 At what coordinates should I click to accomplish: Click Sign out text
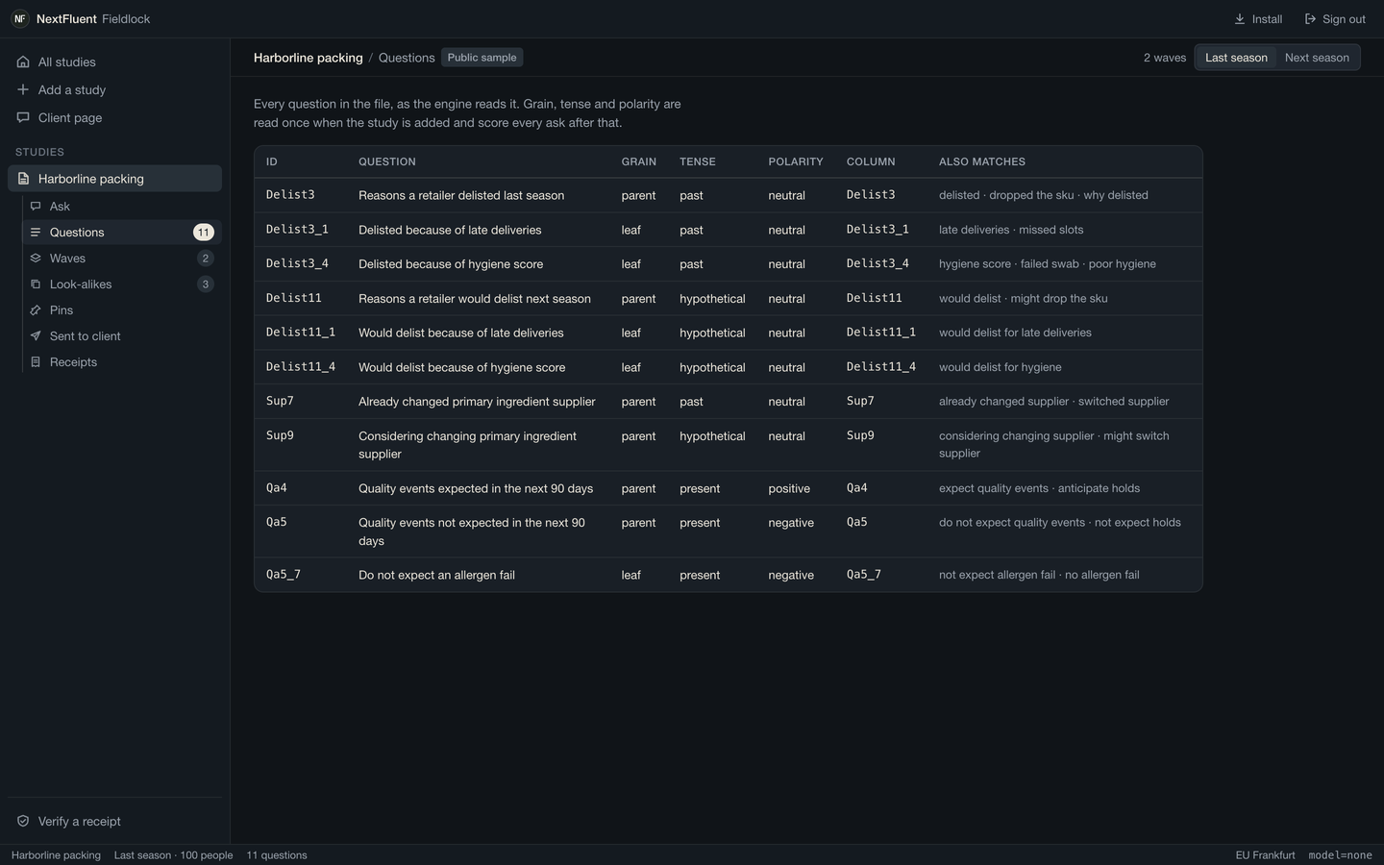1344,19
